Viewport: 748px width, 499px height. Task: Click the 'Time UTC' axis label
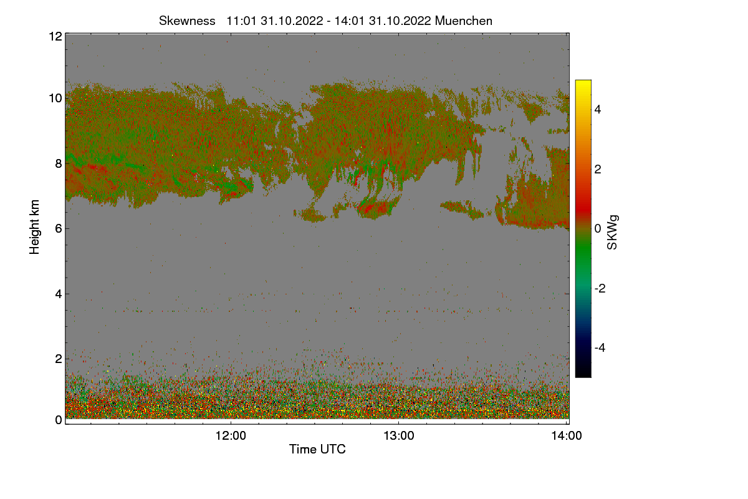pos(317,449)
